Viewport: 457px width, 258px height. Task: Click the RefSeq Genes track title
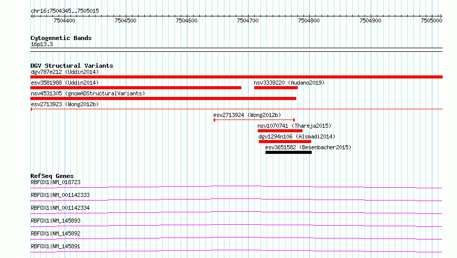tap(52, 176)
